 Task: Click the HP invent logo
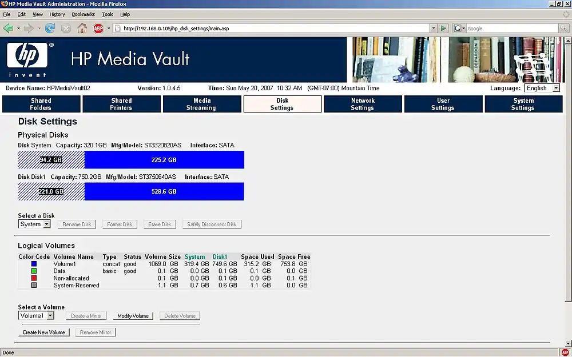pyautogui.click(x=27, y=59)
